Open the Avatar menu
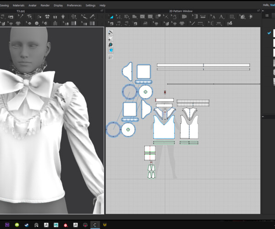 coord(33,5)
